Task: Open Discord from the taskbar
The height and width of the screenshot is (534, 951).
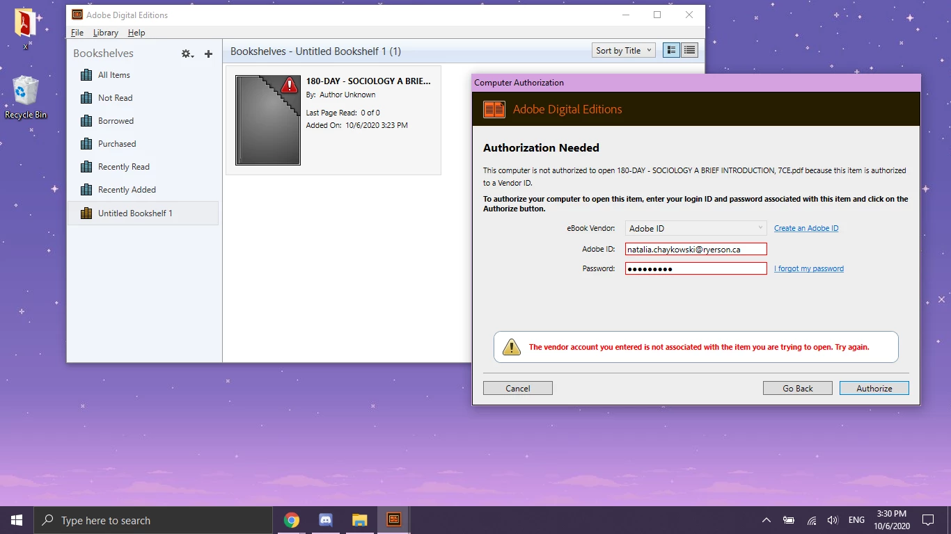Action: click(x=325, y=520)
